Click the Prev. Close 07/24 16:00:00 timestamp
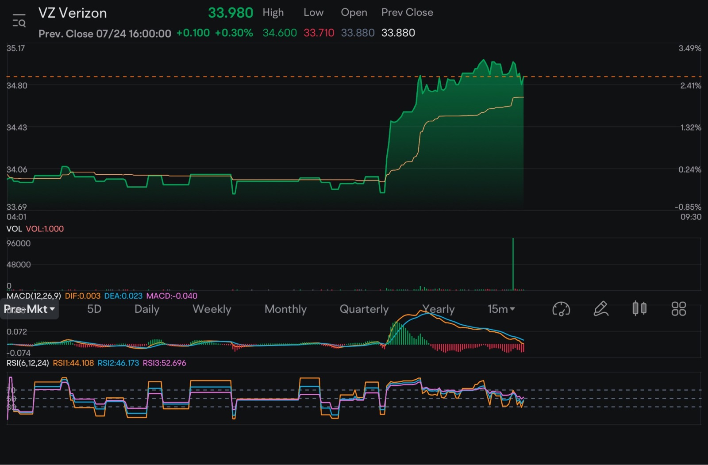708x465 pixels. tap(105, 34)
